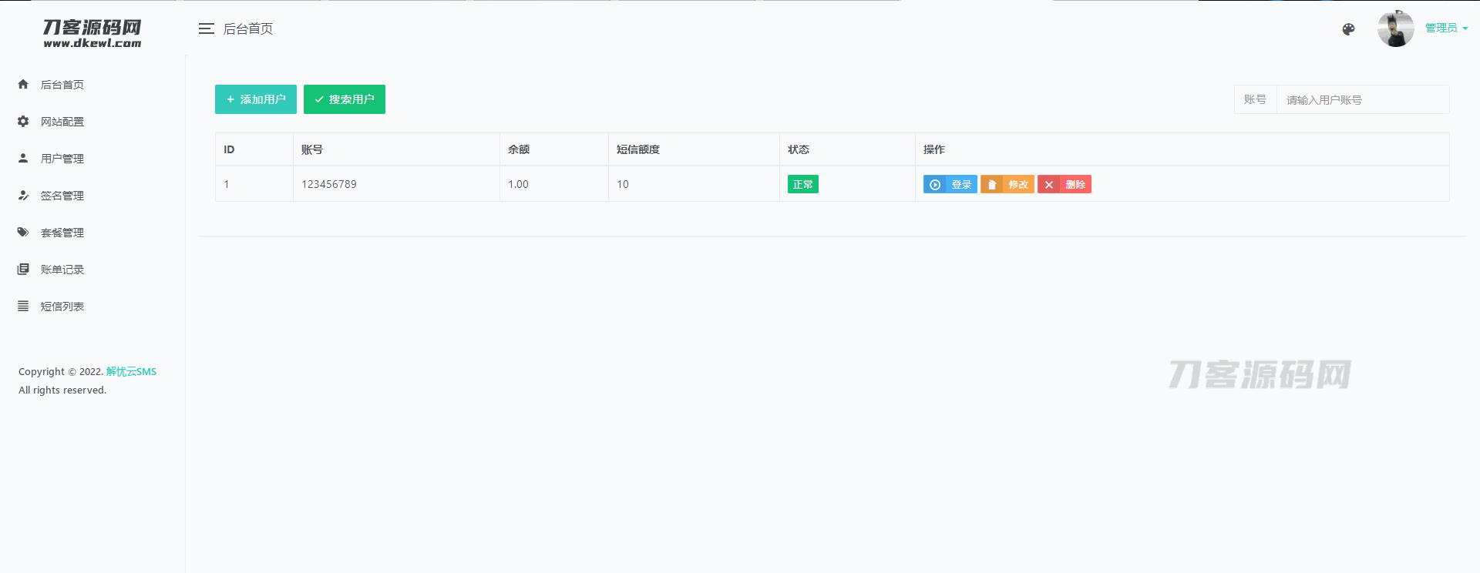The image size is (1480, 573).
Task: Focus the 请输入用户账号 search field
Action: [1362, 100]
